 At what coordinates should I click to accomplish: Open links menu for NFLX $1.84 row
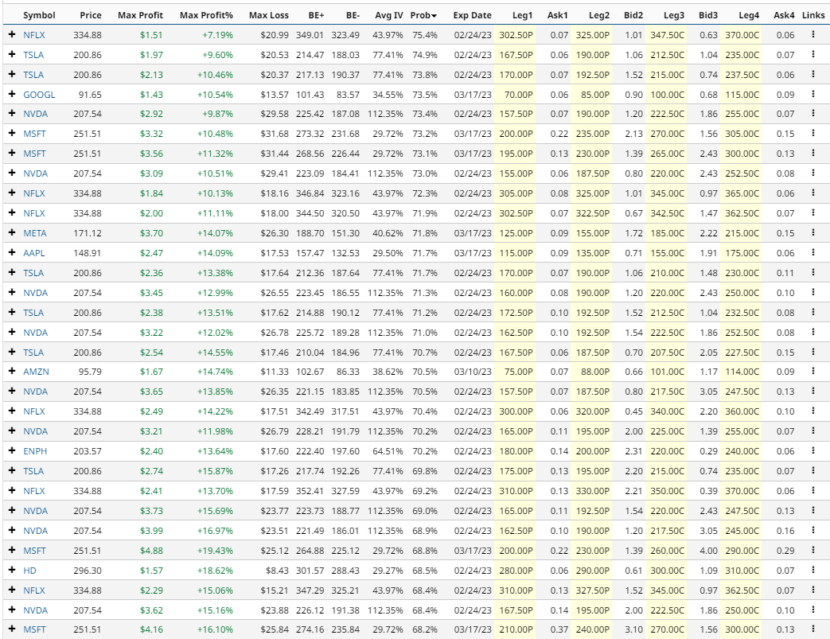tap(813, 193)
